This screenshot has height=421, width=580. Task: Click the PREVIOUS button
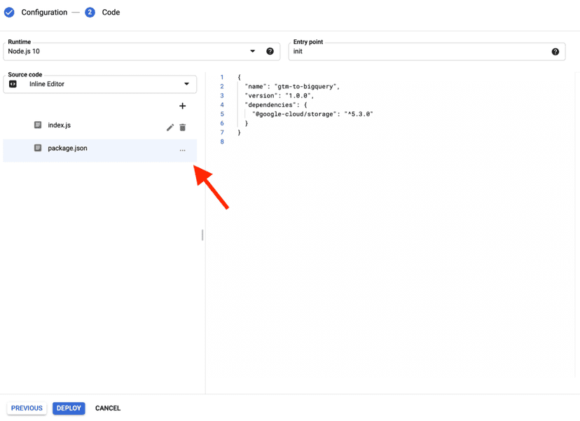(27, 408)
